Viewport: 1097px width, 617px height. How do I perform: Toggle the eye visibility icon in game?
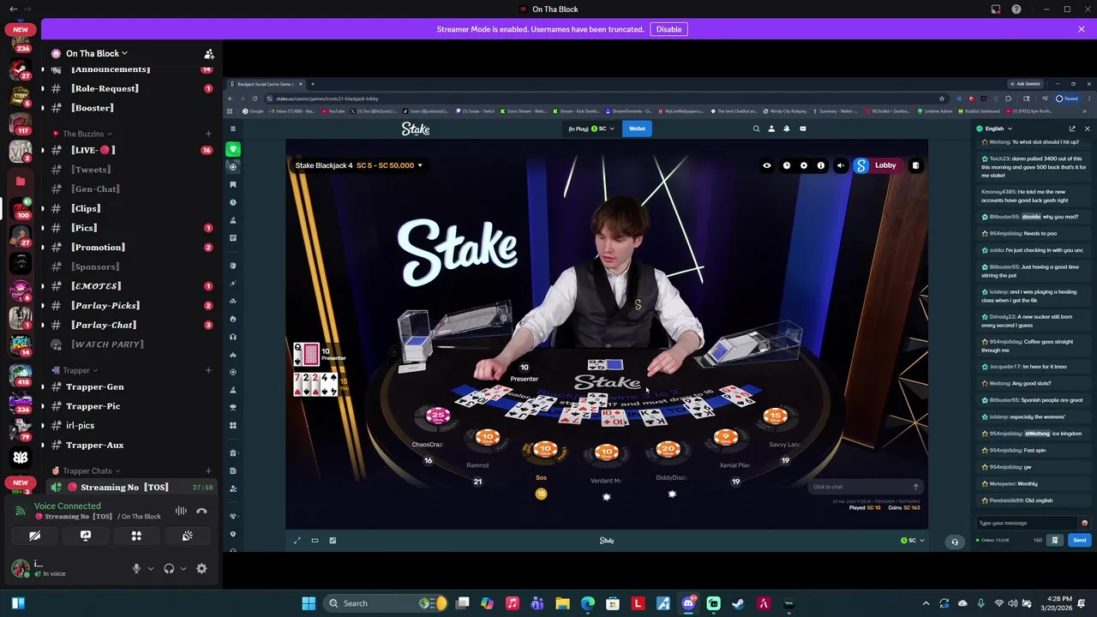[767, 165]
